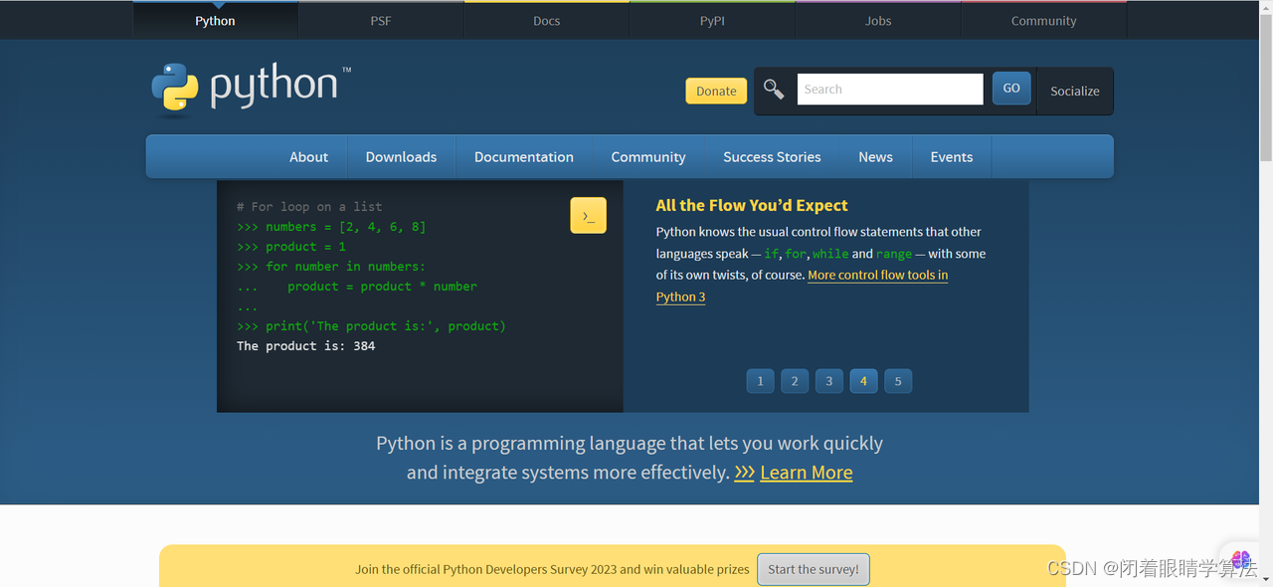Screen dimensions: 1273x587
Task: Show slide 1 of the code carousel
Action: [760, 381]
